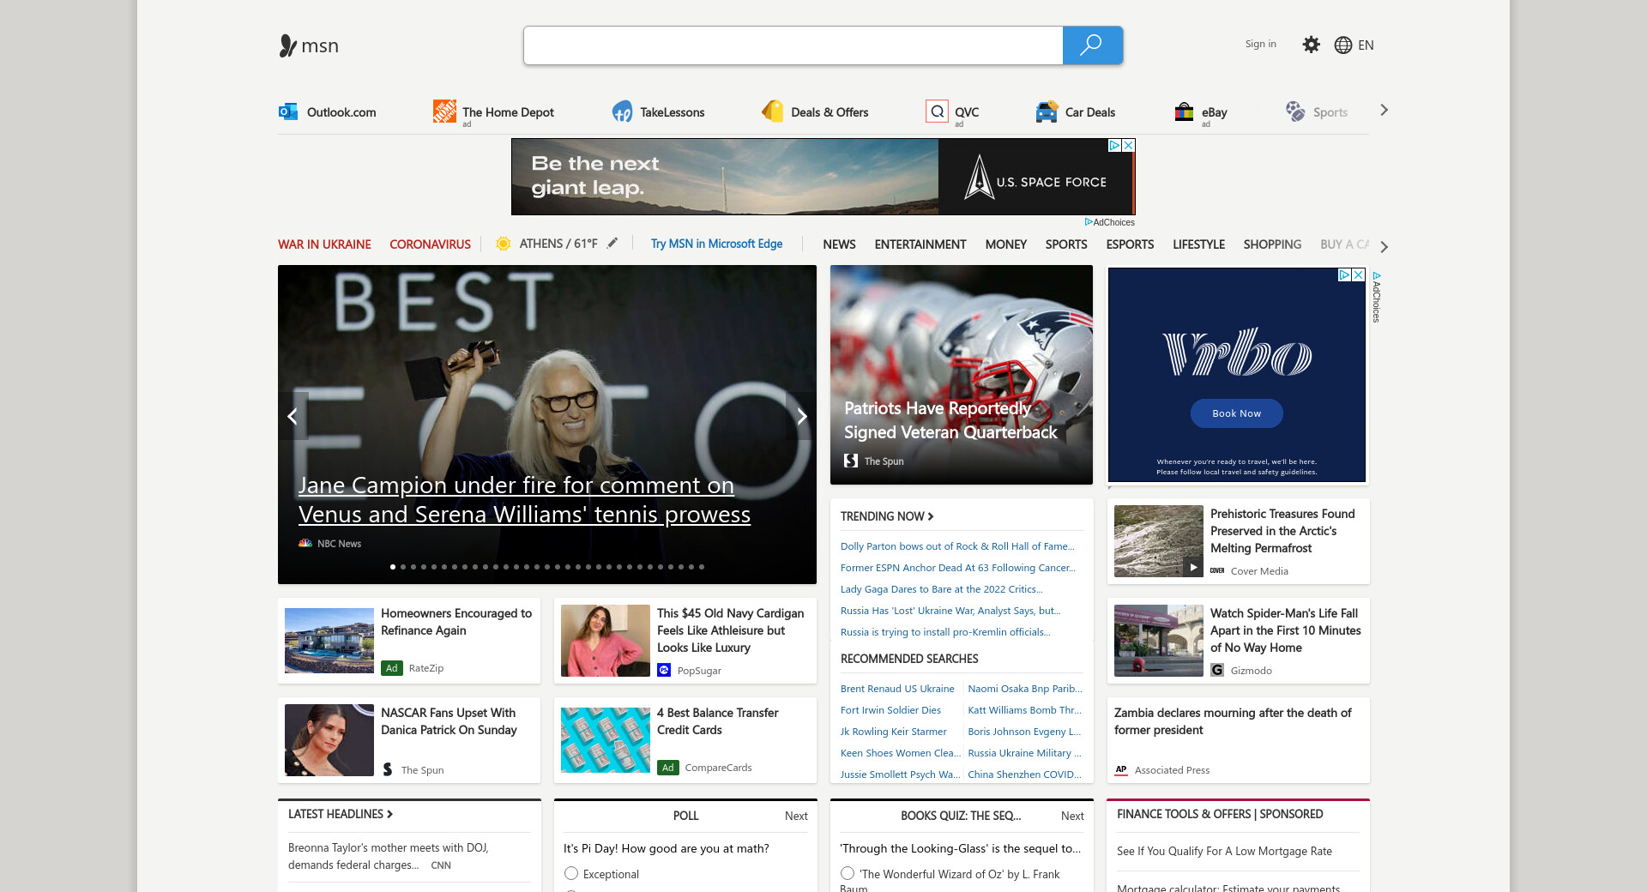This screenshot has width=1647, height=892.
Task: Click the Car Deals icon
Action: (1046, 111)
